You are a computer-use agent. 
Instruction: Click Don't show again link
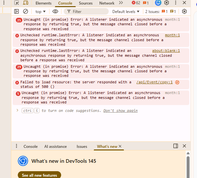click(x=120, y=111)
